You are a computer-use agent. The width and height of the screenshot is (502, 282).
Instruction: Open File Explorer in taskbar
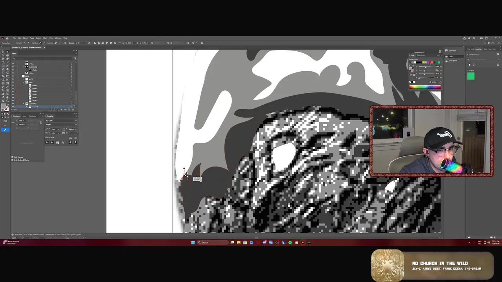tap(238, 242)
